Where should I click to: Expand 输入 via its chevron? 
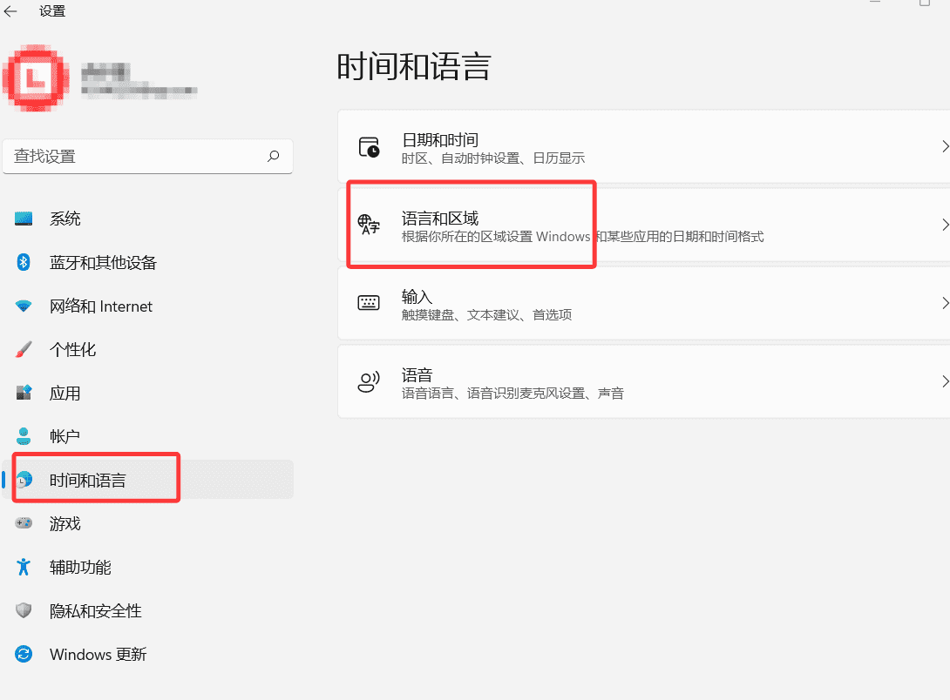click(x=945, y=303)
